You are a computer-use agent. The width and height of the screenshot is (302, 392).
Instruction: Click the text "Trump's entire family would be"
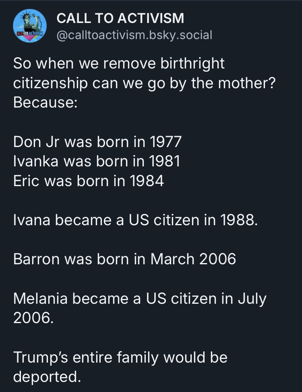120,357
